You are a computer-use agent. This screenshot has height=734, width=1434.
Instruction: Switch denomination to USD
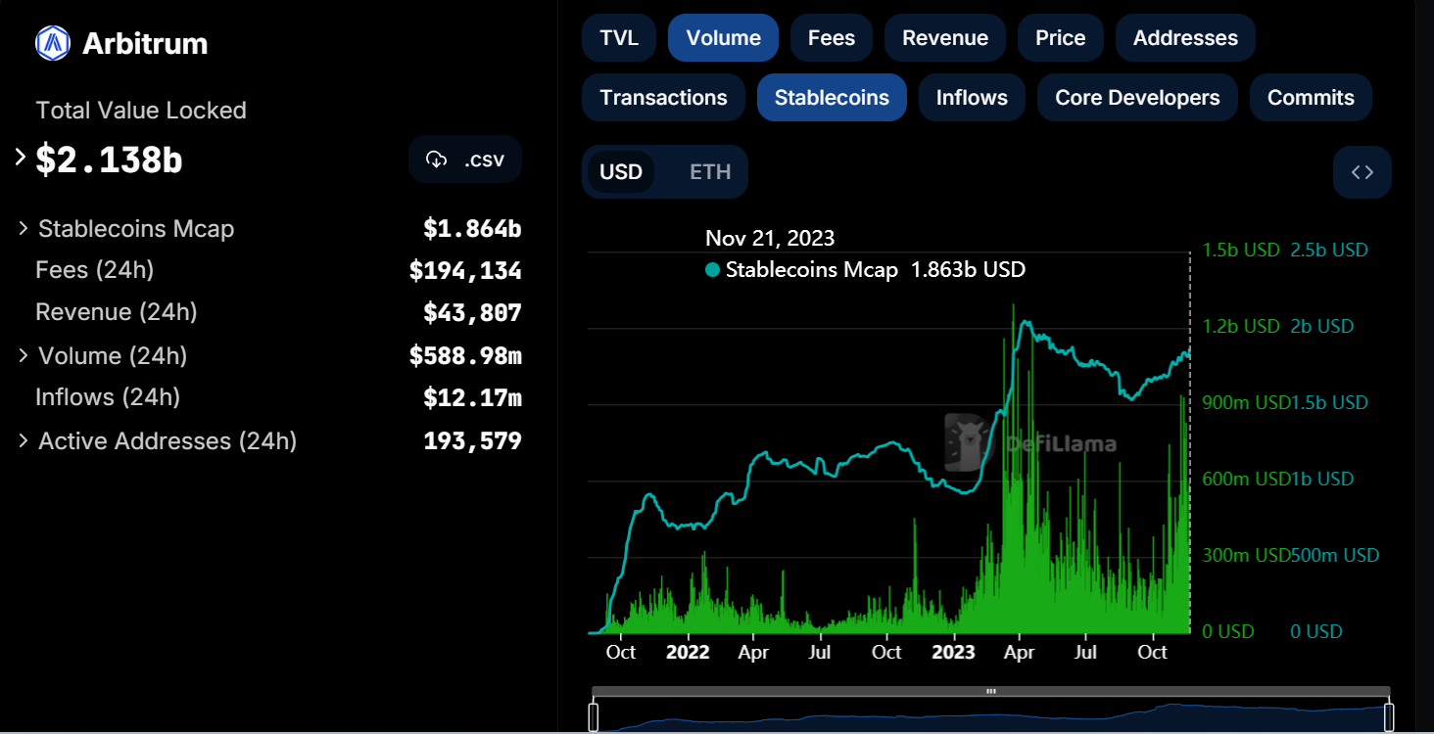pos(621,172)
